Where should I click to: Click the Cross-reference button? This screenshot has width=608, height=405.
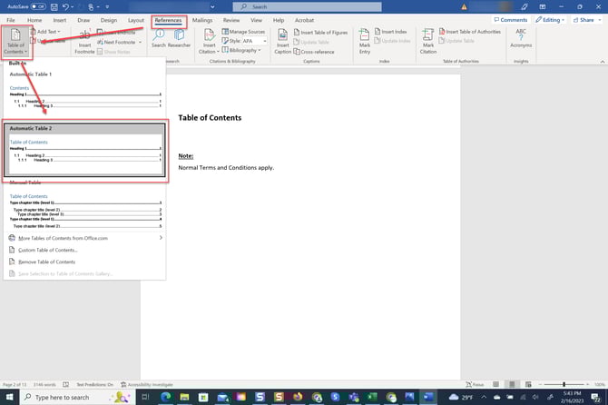pos(314,52)
